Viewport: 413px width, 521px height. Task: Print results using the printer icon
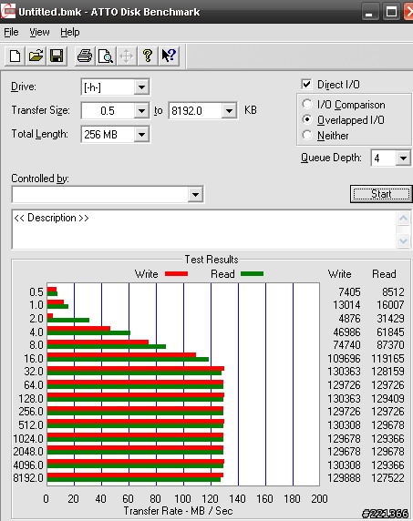(x=85, y=56)
